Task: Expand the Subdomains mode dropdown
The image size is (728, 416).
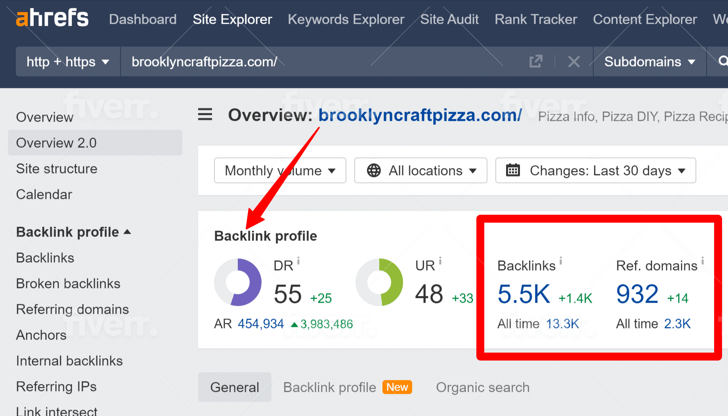Action: (650, 61)
